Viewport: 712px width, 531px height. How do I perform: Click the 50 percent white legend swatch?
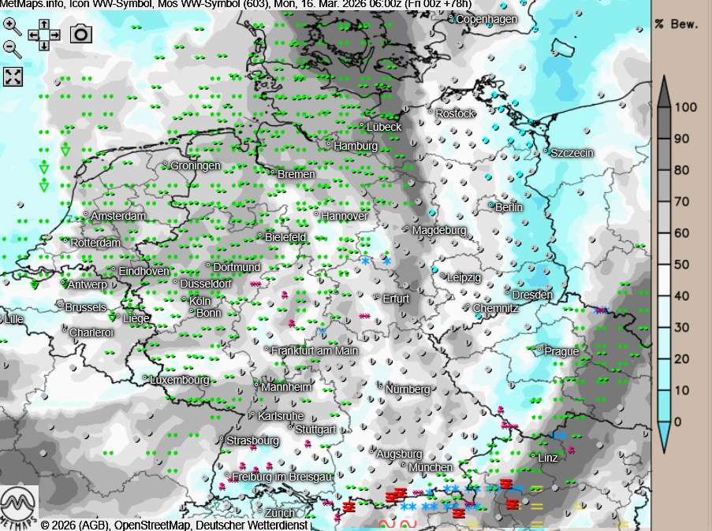coord(664,264)
